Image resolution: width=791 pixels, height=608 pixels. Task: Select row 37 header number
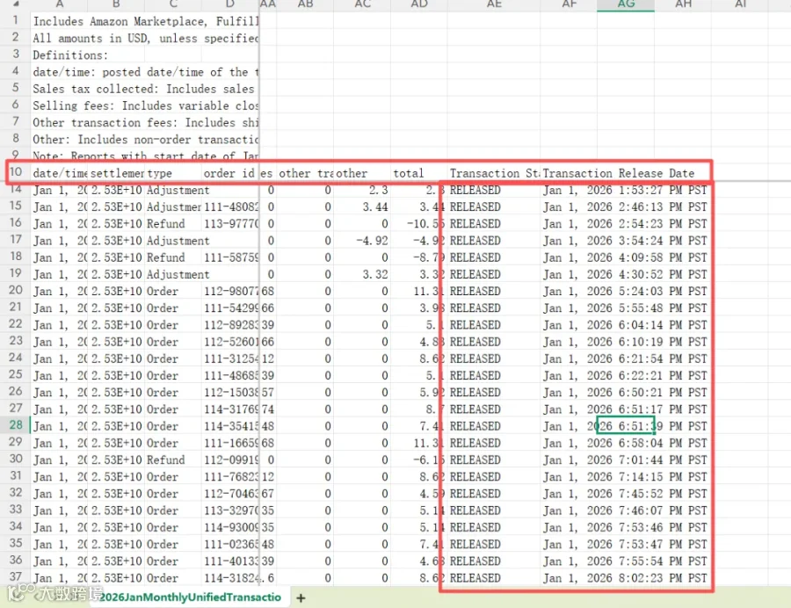(16, 576)
